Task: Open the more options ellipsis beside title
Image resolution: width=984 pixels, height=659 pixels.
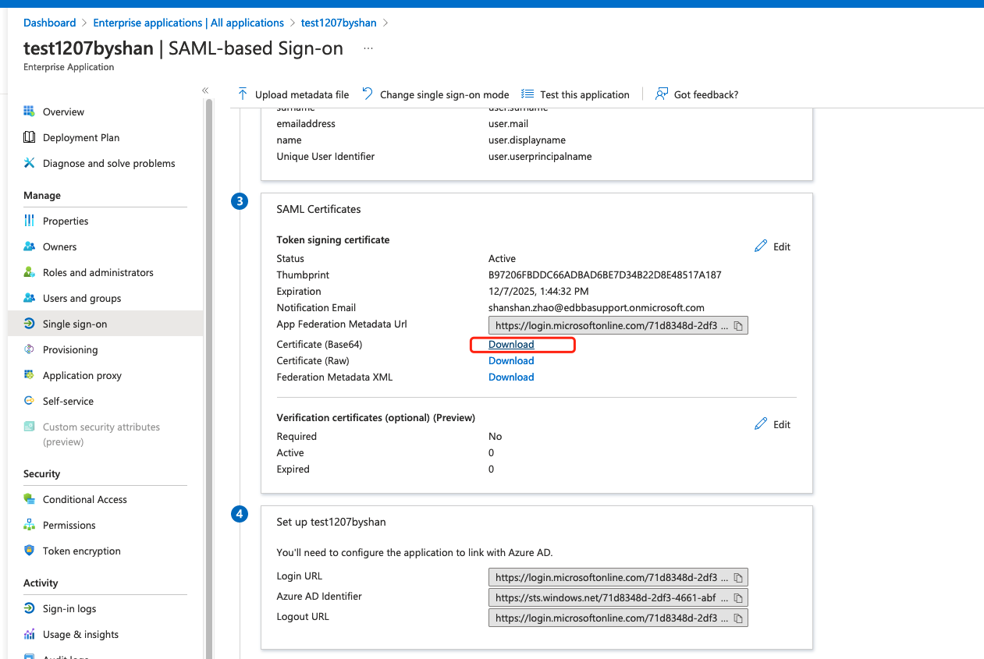Action: [368, 48]
